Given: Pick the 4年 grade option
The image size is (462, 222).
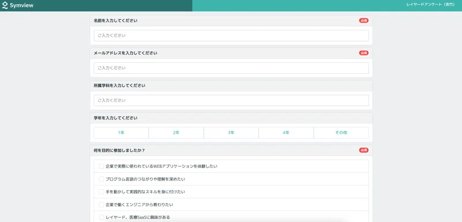Looking at the screenshot, I should click(x=286, y=133).
